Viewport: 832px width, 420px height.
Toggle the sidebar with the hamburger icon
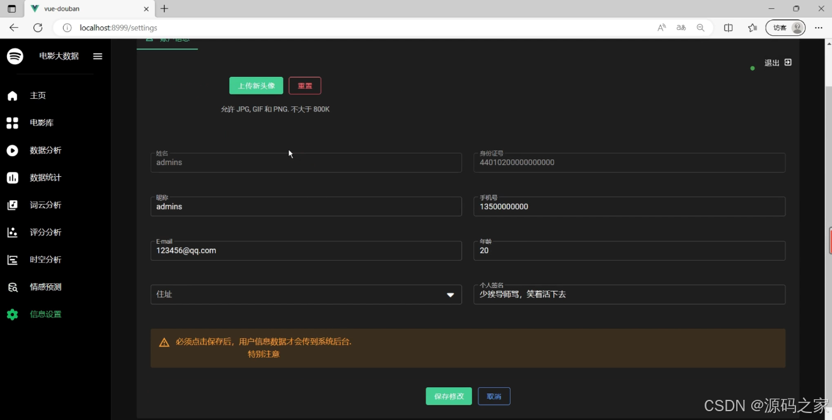[97, 56]
